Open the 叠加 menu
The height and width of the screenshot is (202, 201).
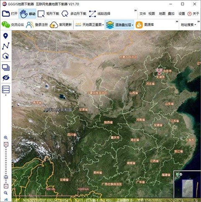coord(171,14)
